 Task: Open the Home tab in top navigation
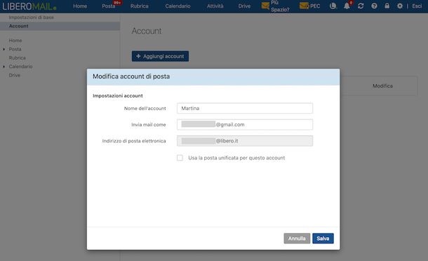coord(80,6)
